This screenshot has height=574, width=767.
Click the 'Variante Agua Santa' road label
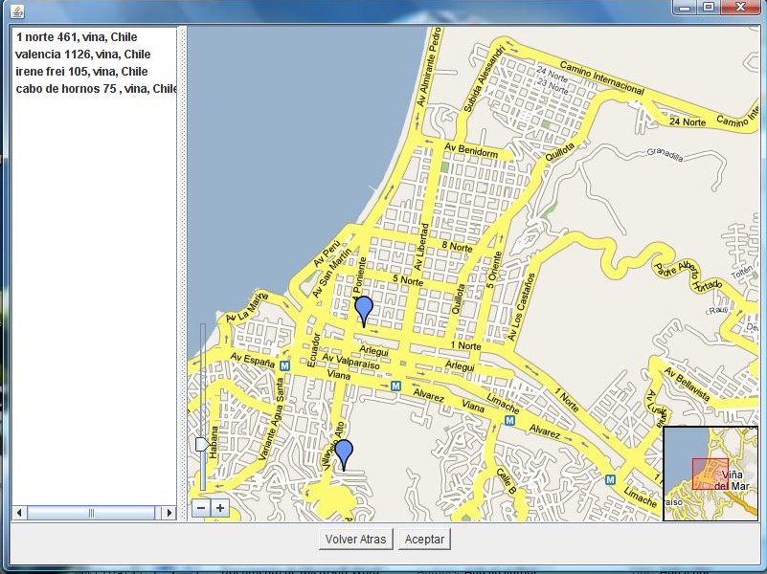click(x=271, y=419)
